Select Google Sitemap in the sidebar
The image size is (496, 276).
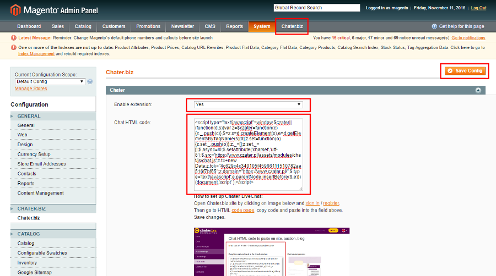click(x=35, y=273)
